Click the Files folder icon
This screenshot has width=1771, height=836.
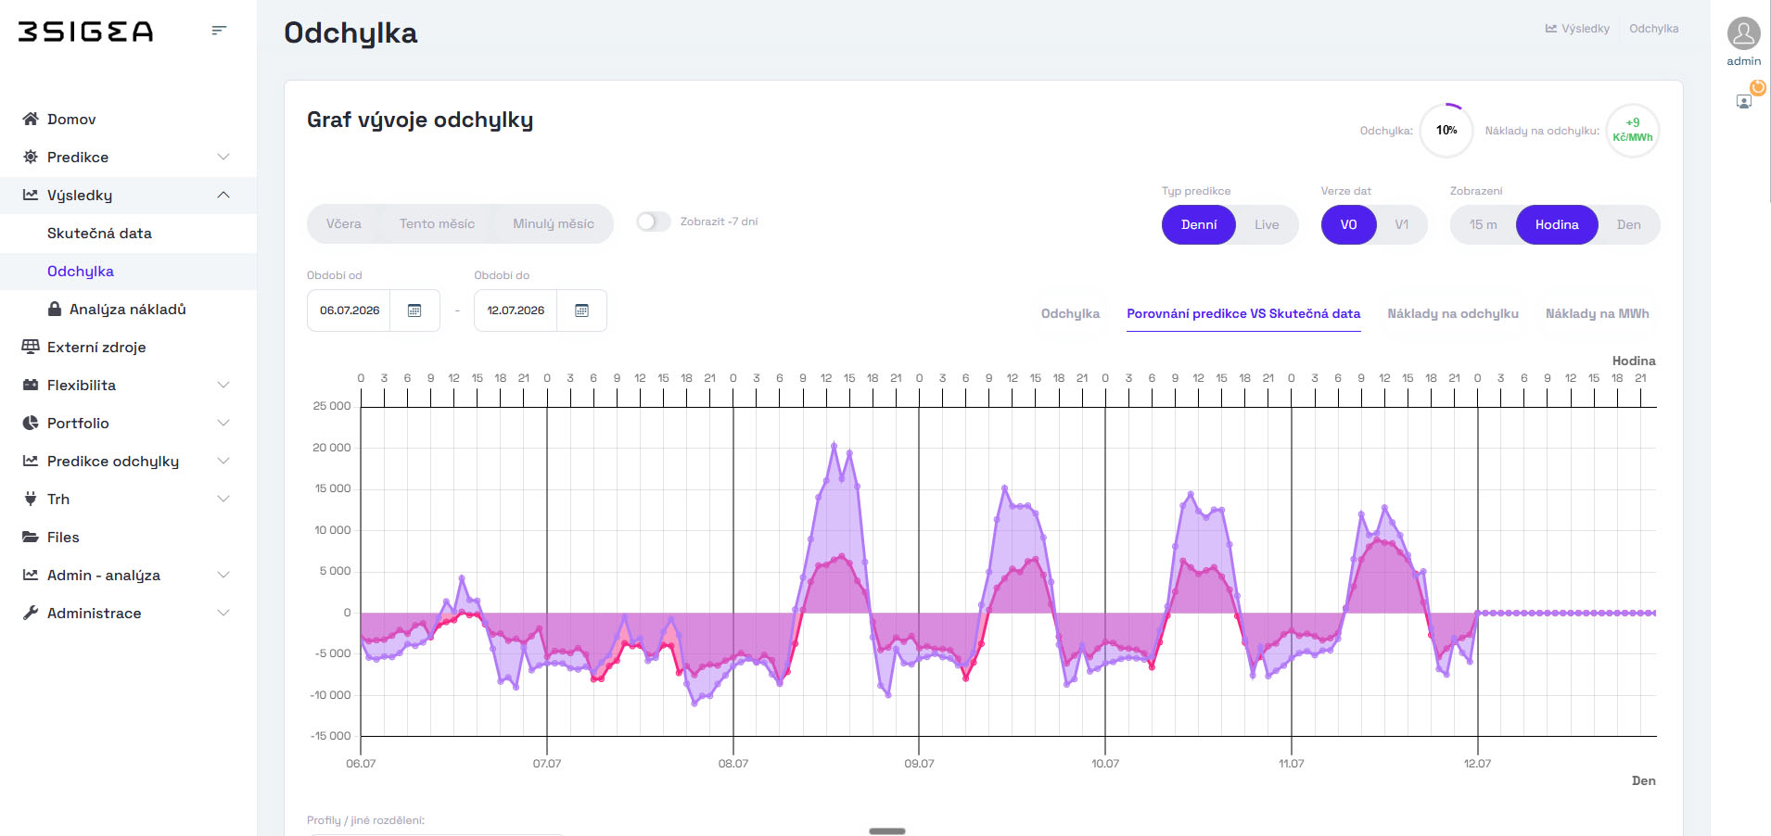[x=31, y=537]
